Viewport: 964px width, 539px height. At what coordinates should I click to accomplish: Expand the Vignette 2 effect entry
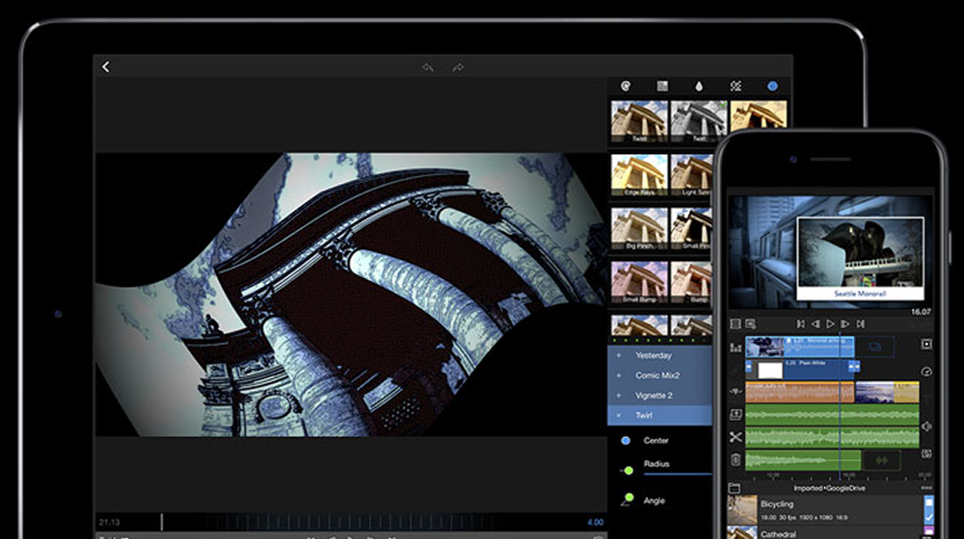(619, 396)
